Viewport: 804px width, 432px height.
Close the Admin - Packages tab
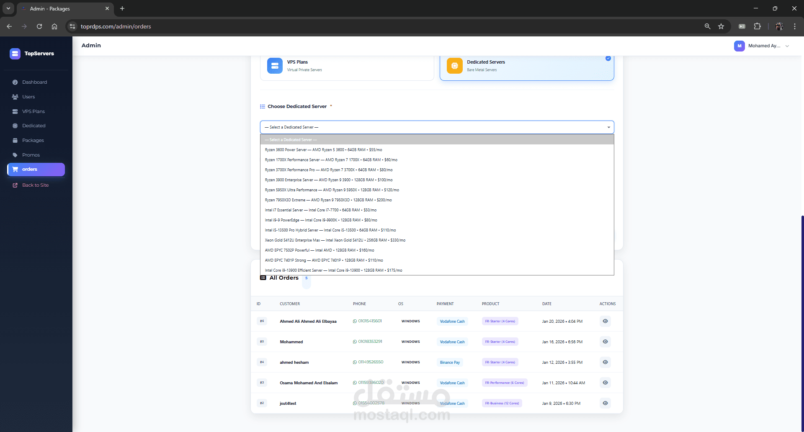pos(107,8)
